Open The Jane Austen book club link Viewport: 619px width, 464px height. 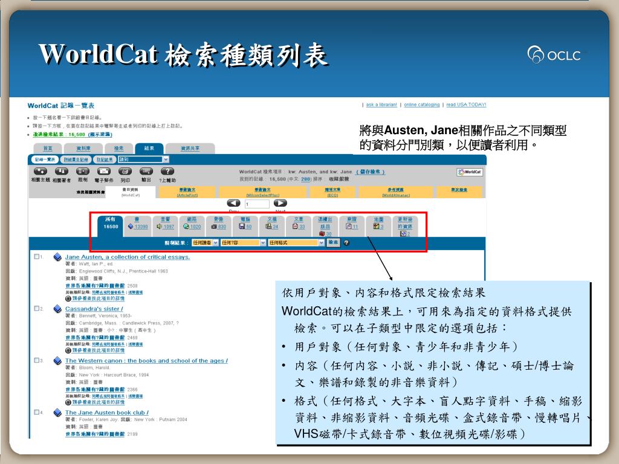(107, 412)
